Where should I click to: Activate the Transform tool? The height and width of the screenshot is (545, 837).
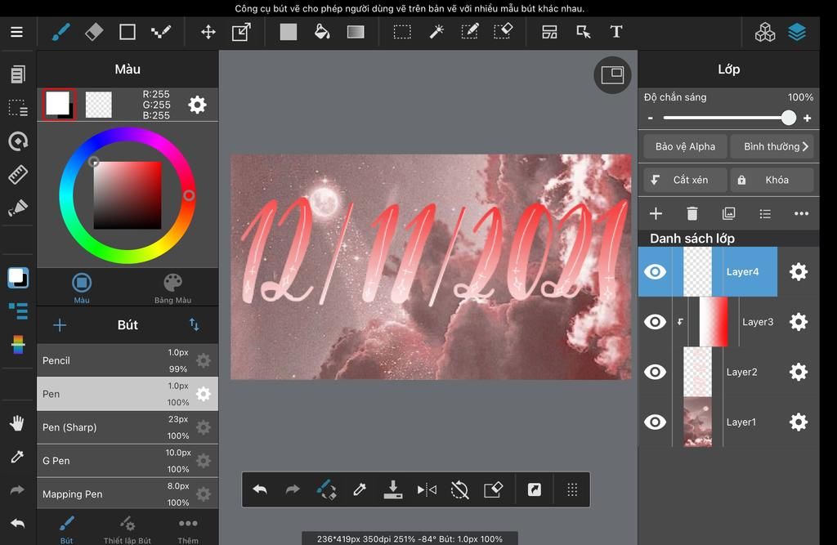pos(241,32)
